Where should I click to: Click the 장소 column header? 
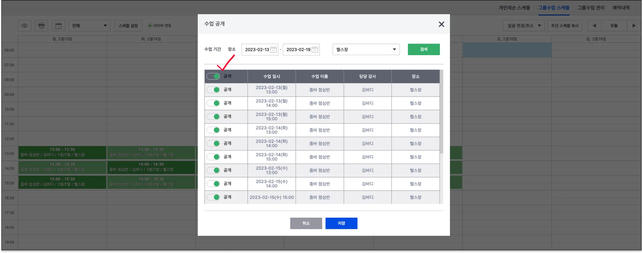point(416,76)
